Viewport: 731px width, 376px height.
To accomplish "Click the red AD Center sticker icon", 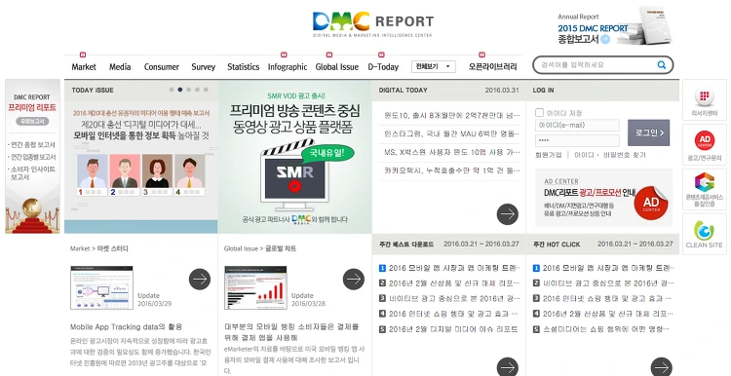I will pos(651,203).
